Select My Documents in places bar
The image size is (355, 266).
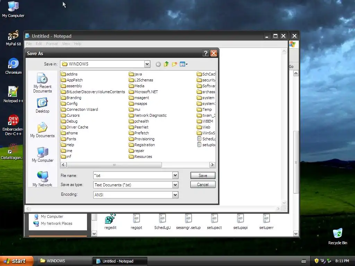coord(42,130)
